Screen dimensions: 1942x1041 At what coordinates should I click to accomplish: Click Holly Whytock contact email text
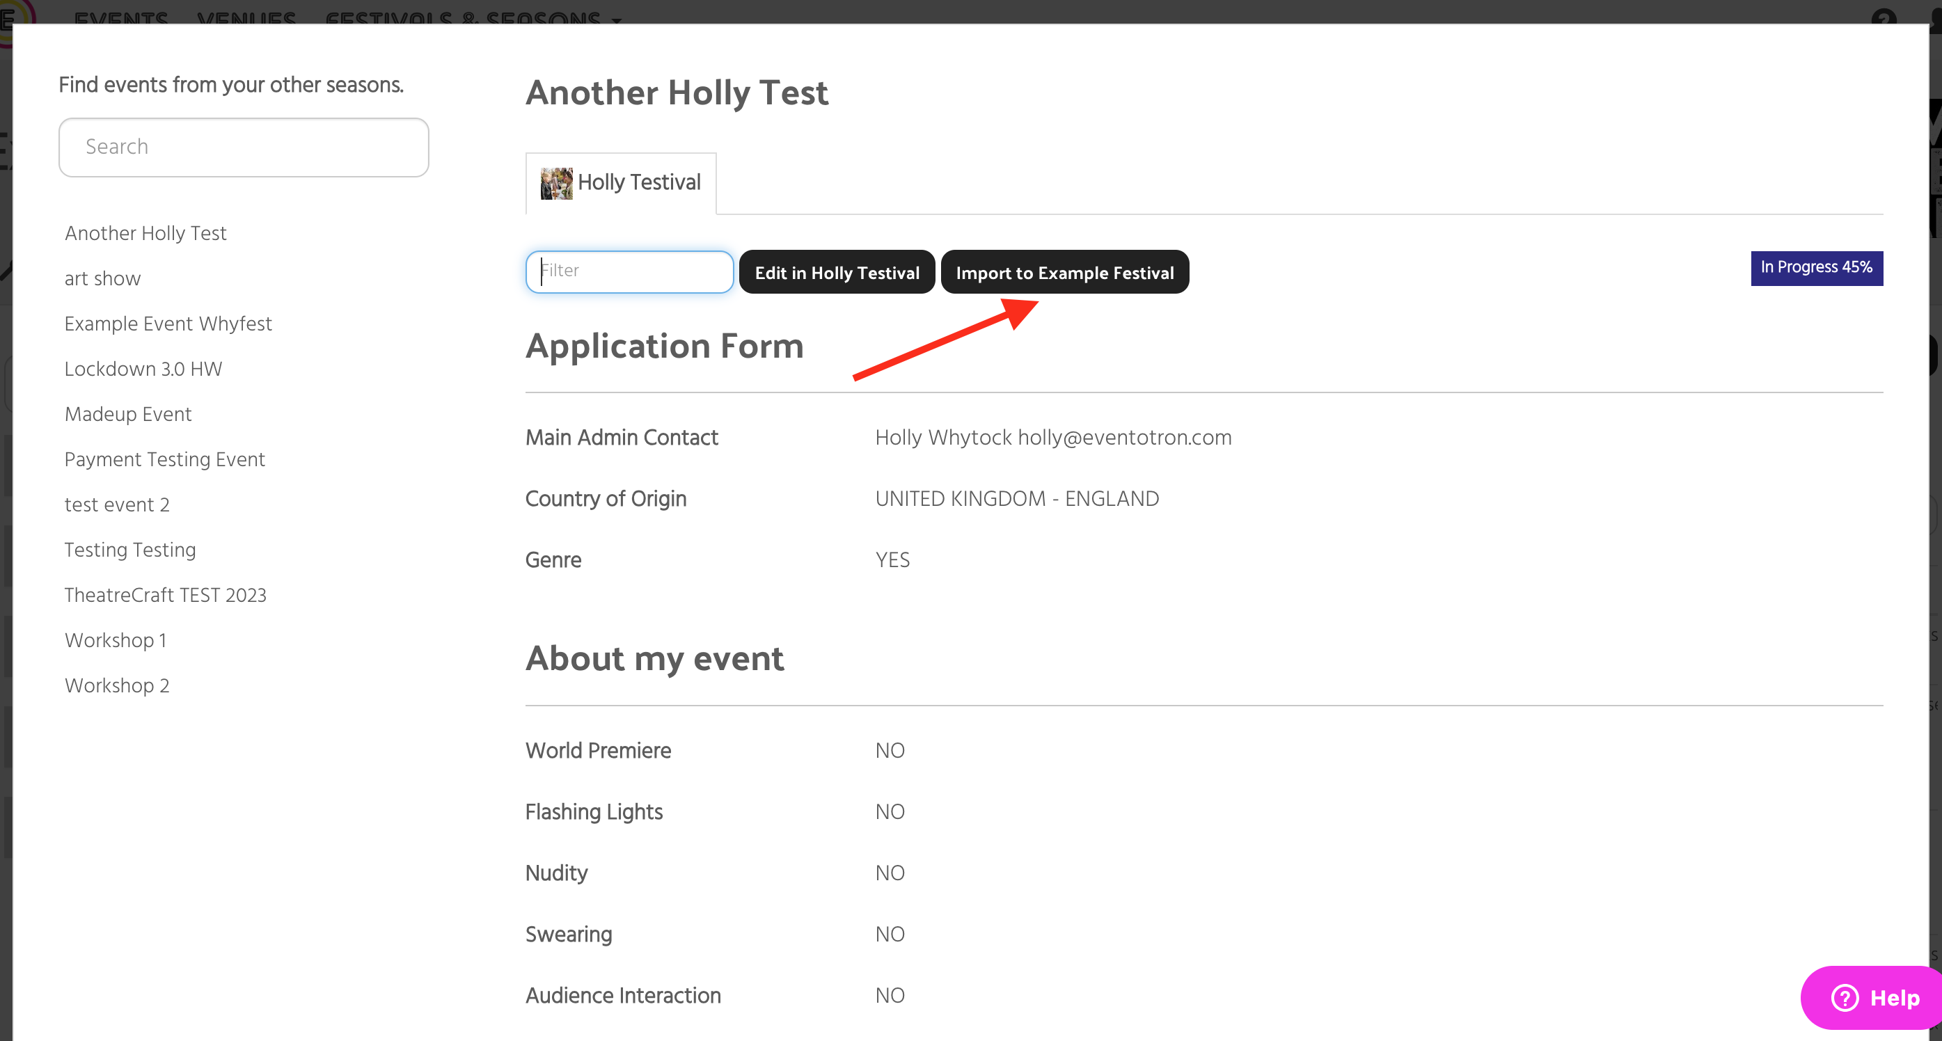point(1052,438)
